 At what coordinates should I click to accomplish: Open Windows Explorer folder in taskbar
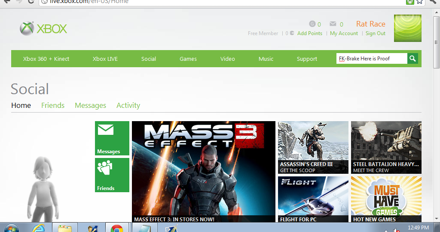[65, 228]
